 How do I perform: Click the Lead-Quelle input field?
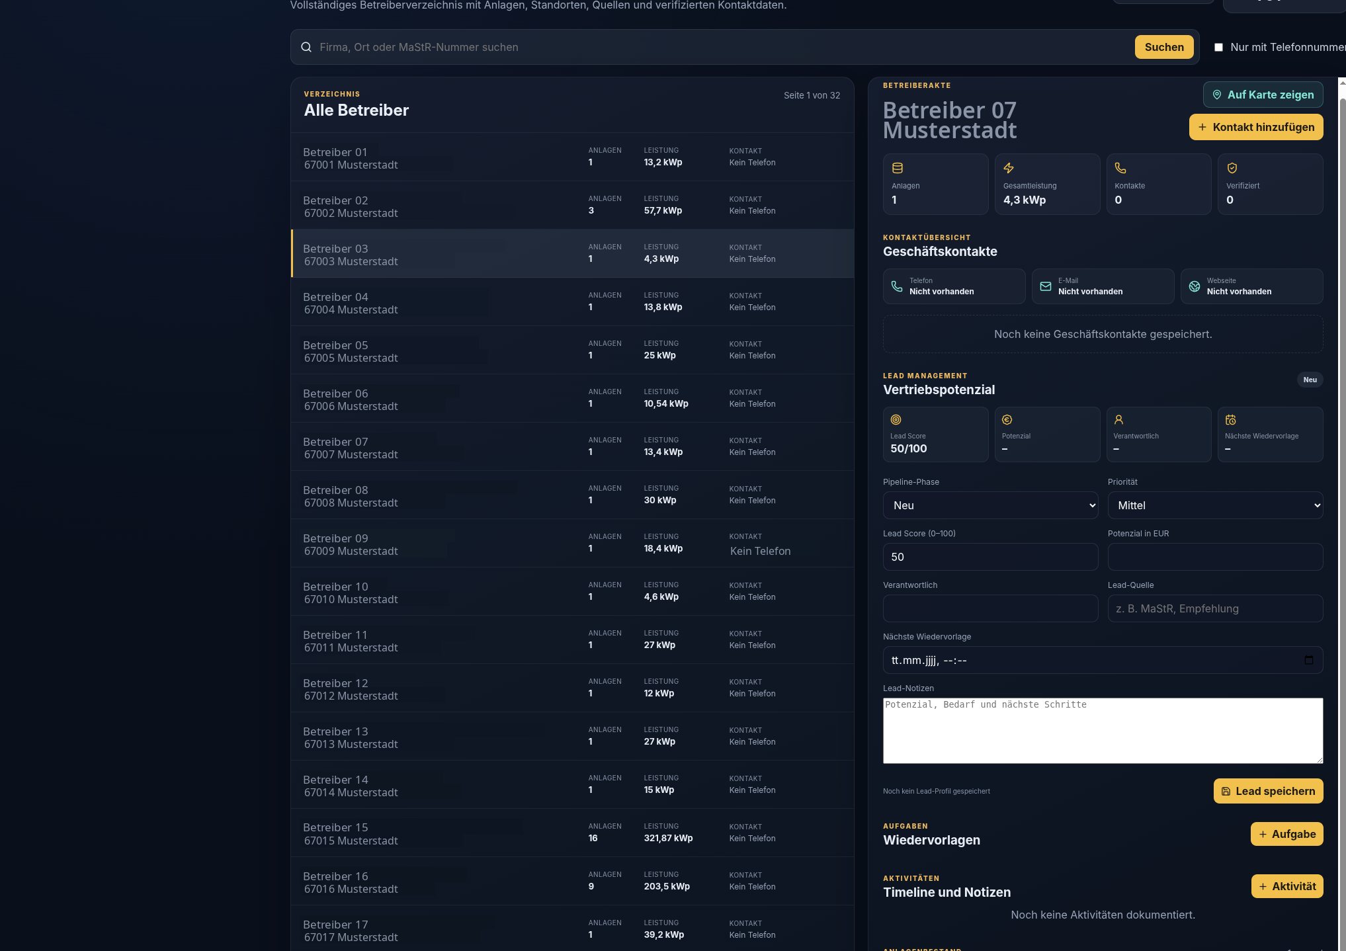pos(1215,608)
